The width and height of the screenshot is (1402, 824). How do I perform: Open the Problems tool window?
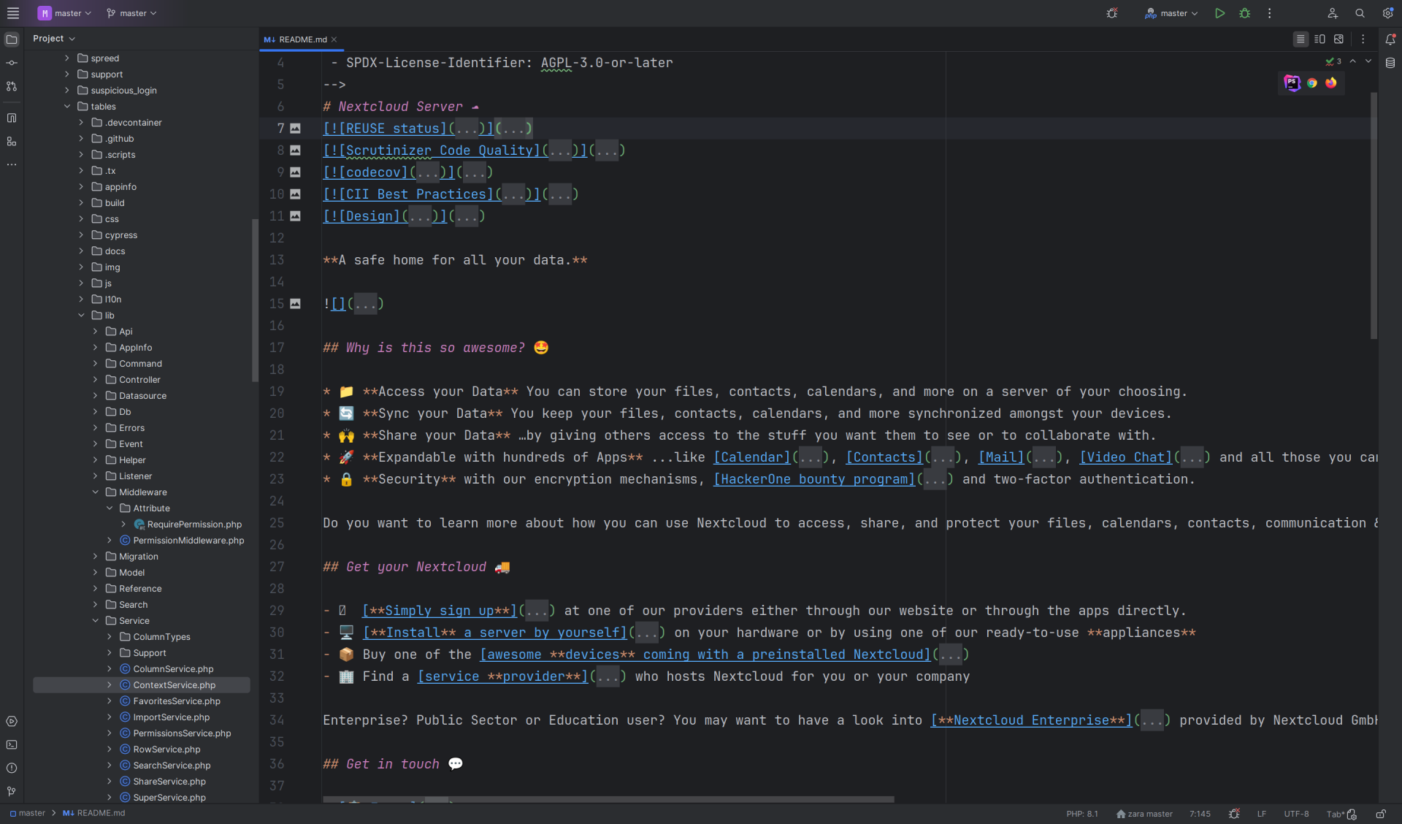tap(12, 768)
